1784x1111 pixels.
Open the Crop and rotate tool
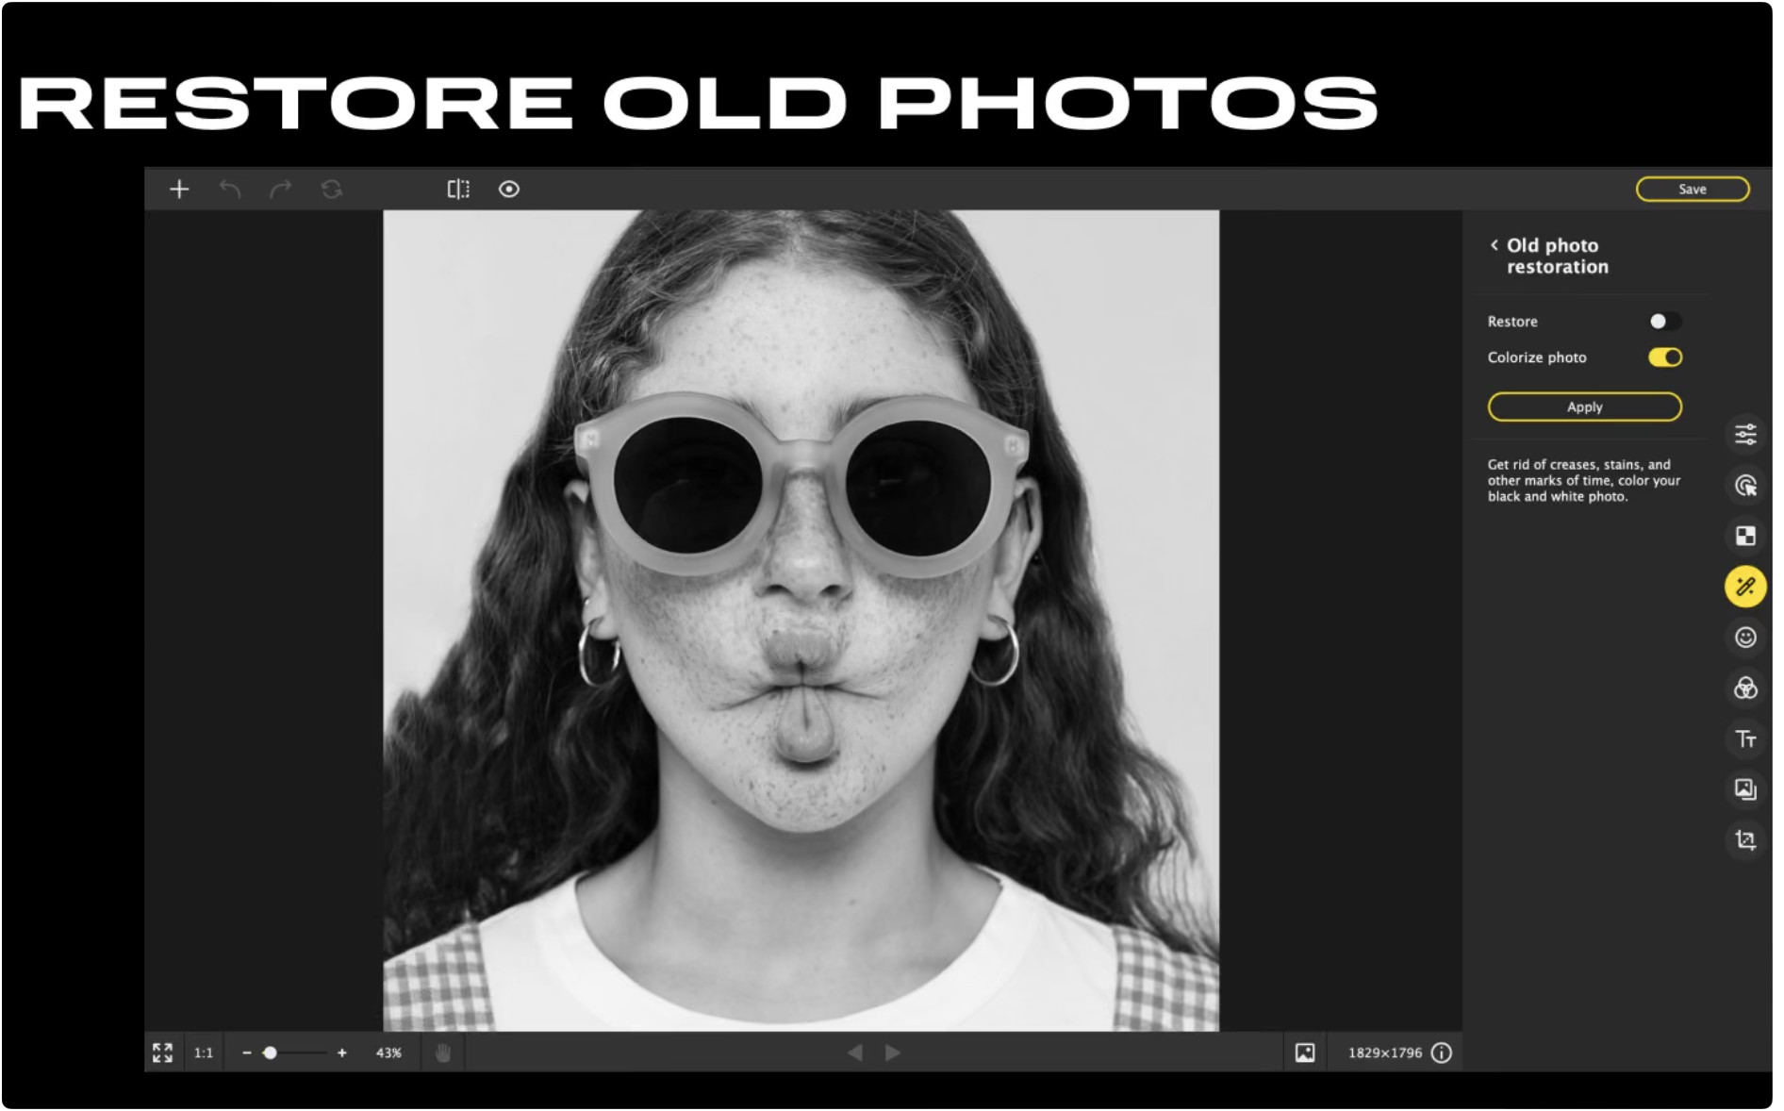1745,839
